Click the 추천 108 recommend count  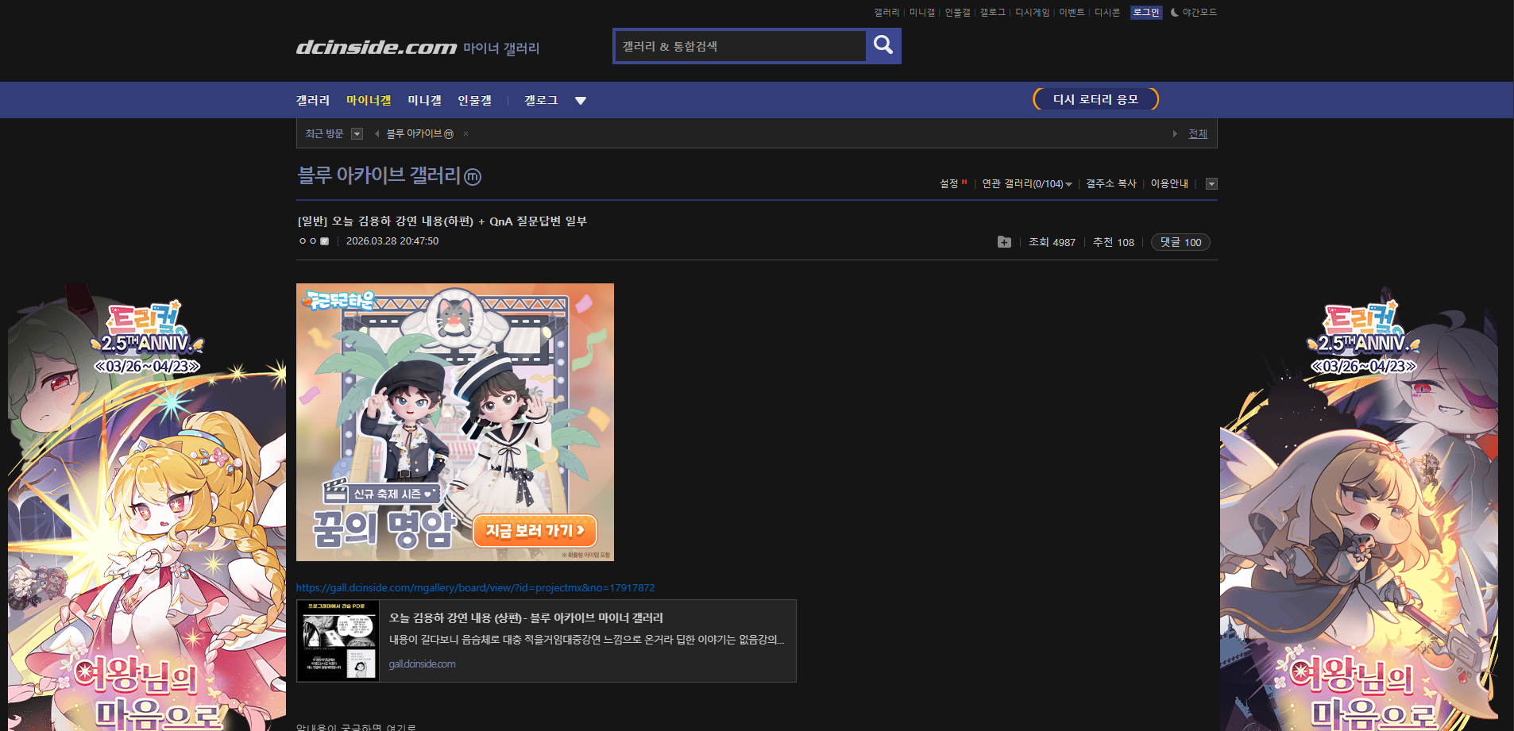pyautogui.click(x=1114, y=242)
